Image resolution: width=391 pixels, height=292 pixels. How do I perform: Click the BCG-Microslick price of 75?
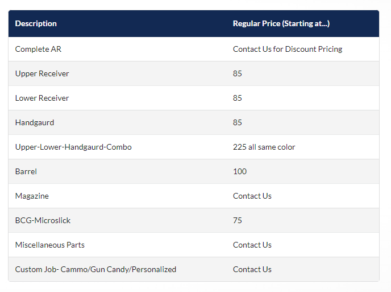click(x=238, y=220)
